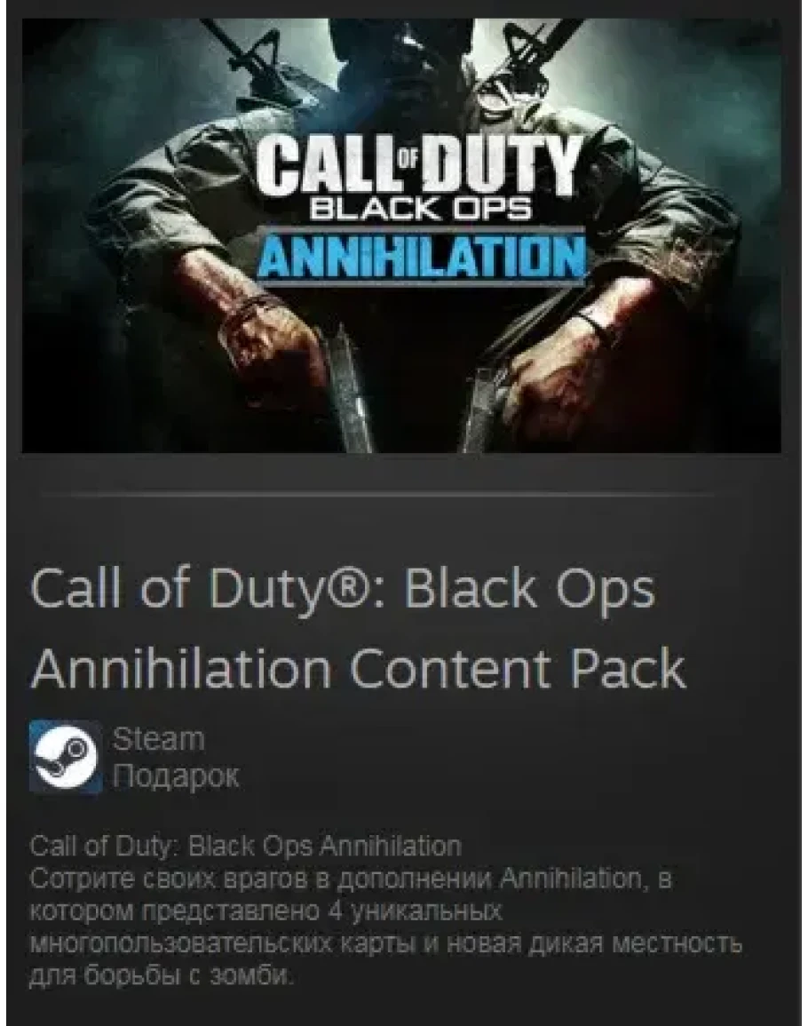Viewport: 808px width, 1026px height.
Task: Open the Call of Duty Annihilation banner image
Action: 401,235
